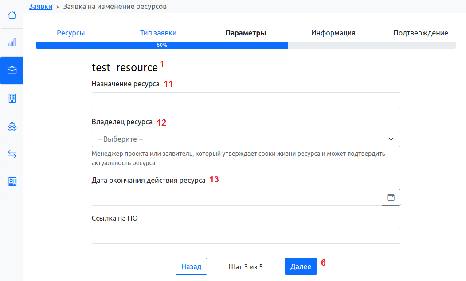This screenshot has height=281, width=466.
Task: Open the exchange arrows sidebar icon
Action: tap(12, 154)
